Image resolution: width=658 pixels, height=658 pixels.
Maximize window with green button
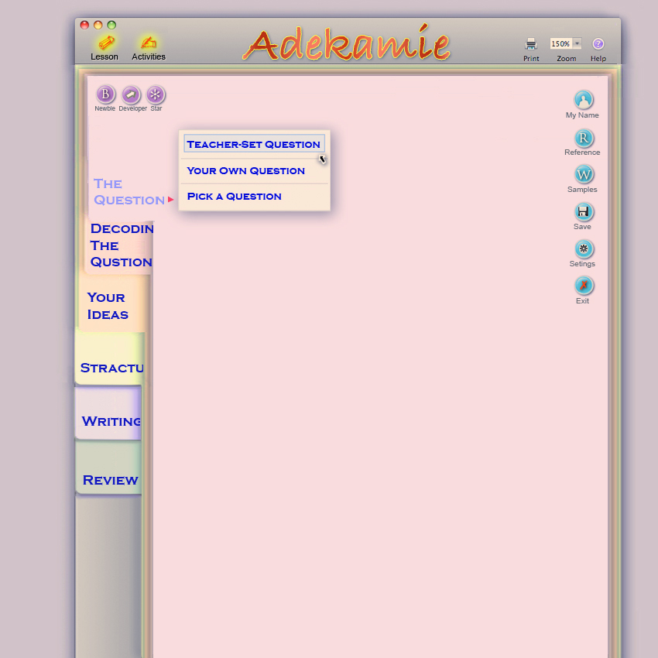click(x=111, y=25)
